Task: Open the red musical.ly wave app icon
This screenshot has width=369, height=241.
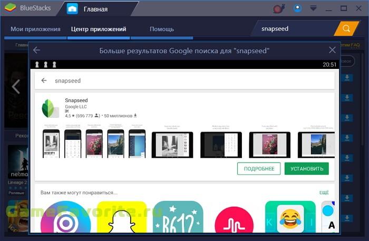Action: [x=234, y=219]
